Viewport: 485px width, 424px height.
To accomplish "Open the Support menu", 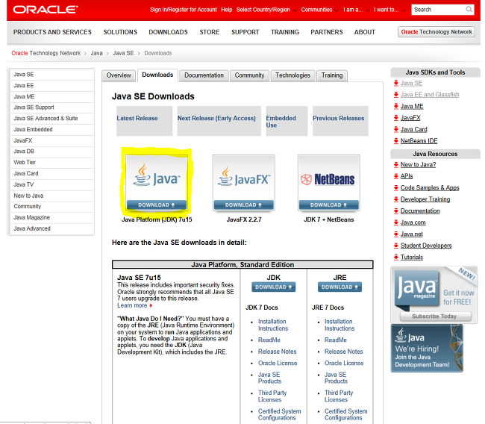I will point(245,32).
